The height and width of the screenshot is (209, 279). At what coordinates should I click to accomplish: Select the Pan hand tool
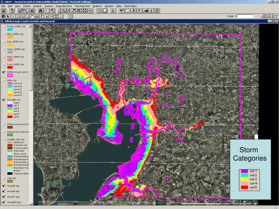point(32,17)
